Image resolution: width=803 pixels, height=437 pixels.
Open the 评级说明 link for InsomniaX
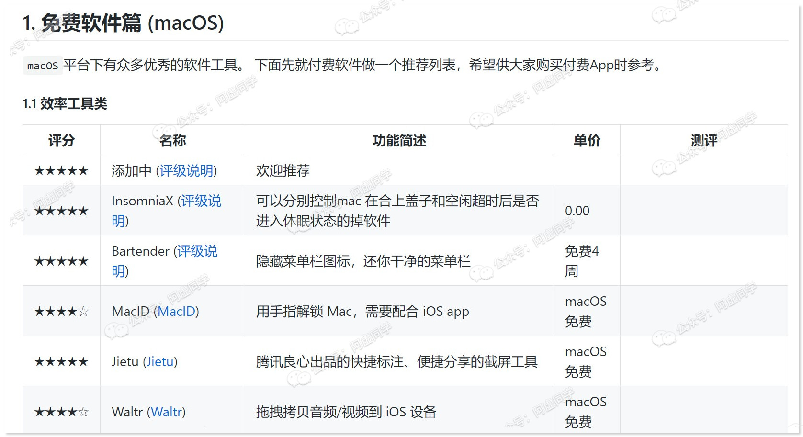pyautogui.click(x=201, y=201)
